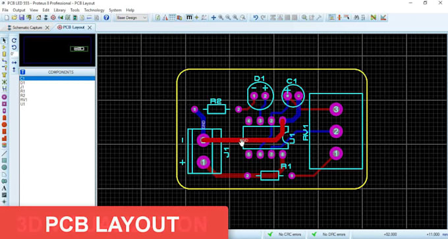
Task: Select the Ratsnest mode tool
Action: (x=5, y=82)
